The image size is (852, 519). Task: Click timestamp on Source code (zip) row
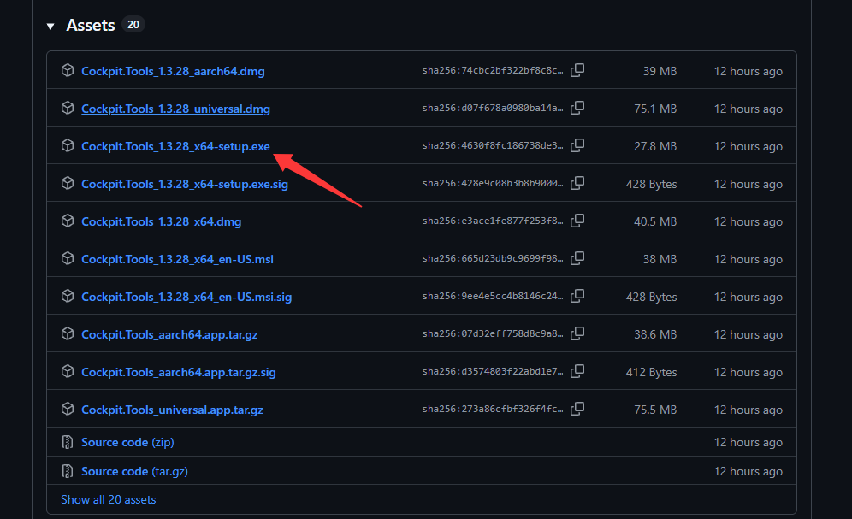point(748,442)
